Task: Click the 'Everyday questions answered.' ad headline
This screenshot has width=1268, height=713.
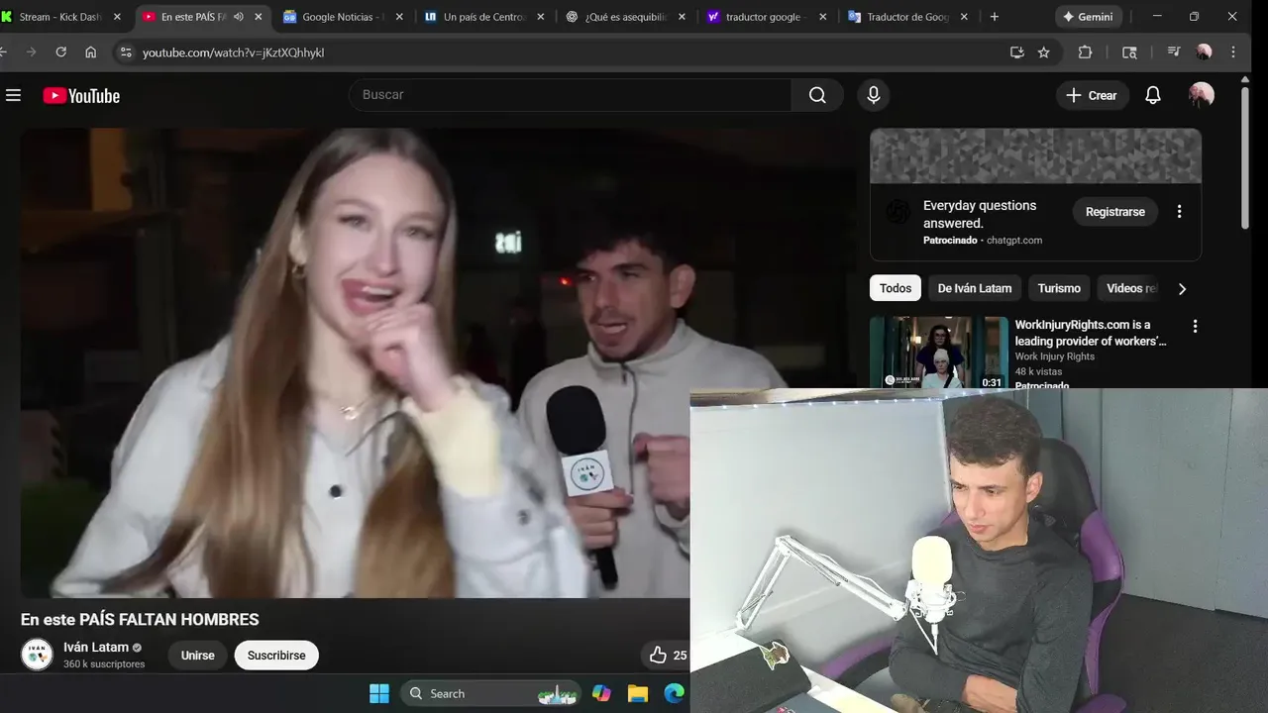Action: pyautogui.click(x=980, y=215)
